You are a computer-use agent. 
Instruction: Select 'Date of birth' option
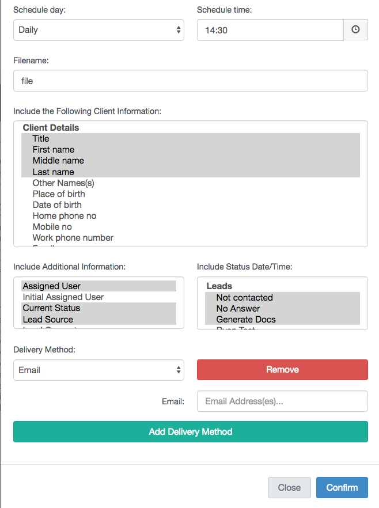(57, 205)
